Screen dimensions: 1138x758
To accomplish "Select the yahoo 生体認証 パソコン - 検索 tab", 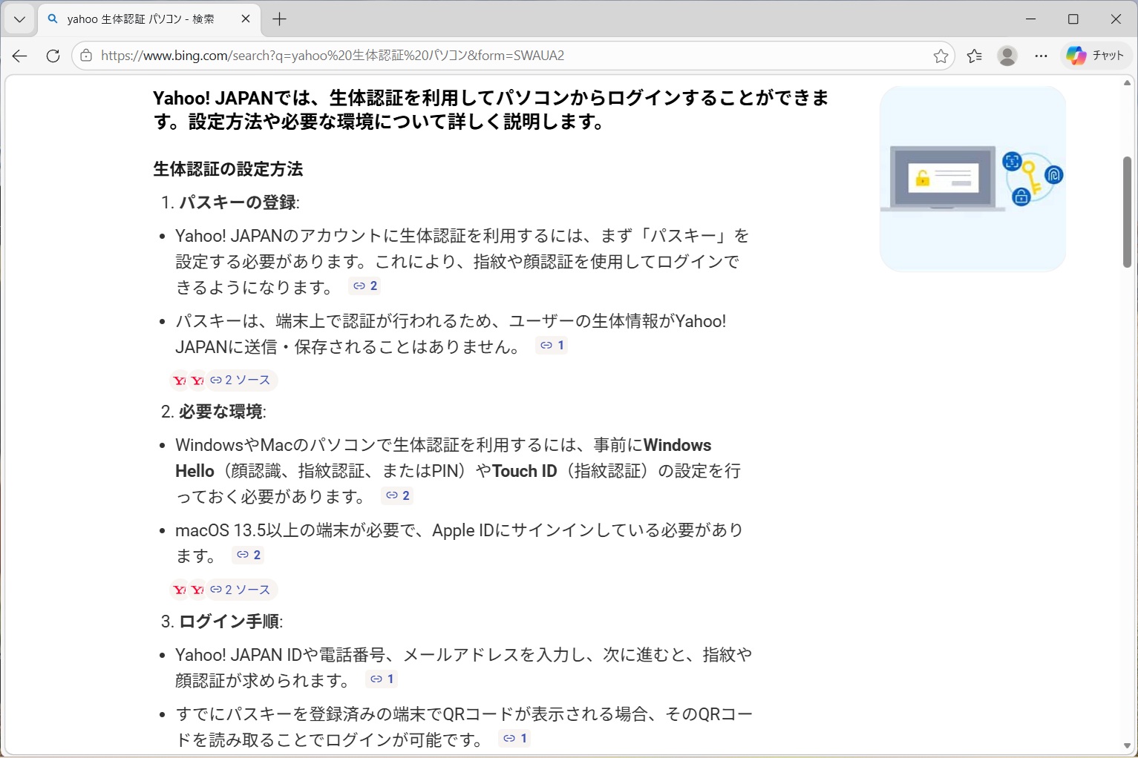I will (x=141, y=19).
